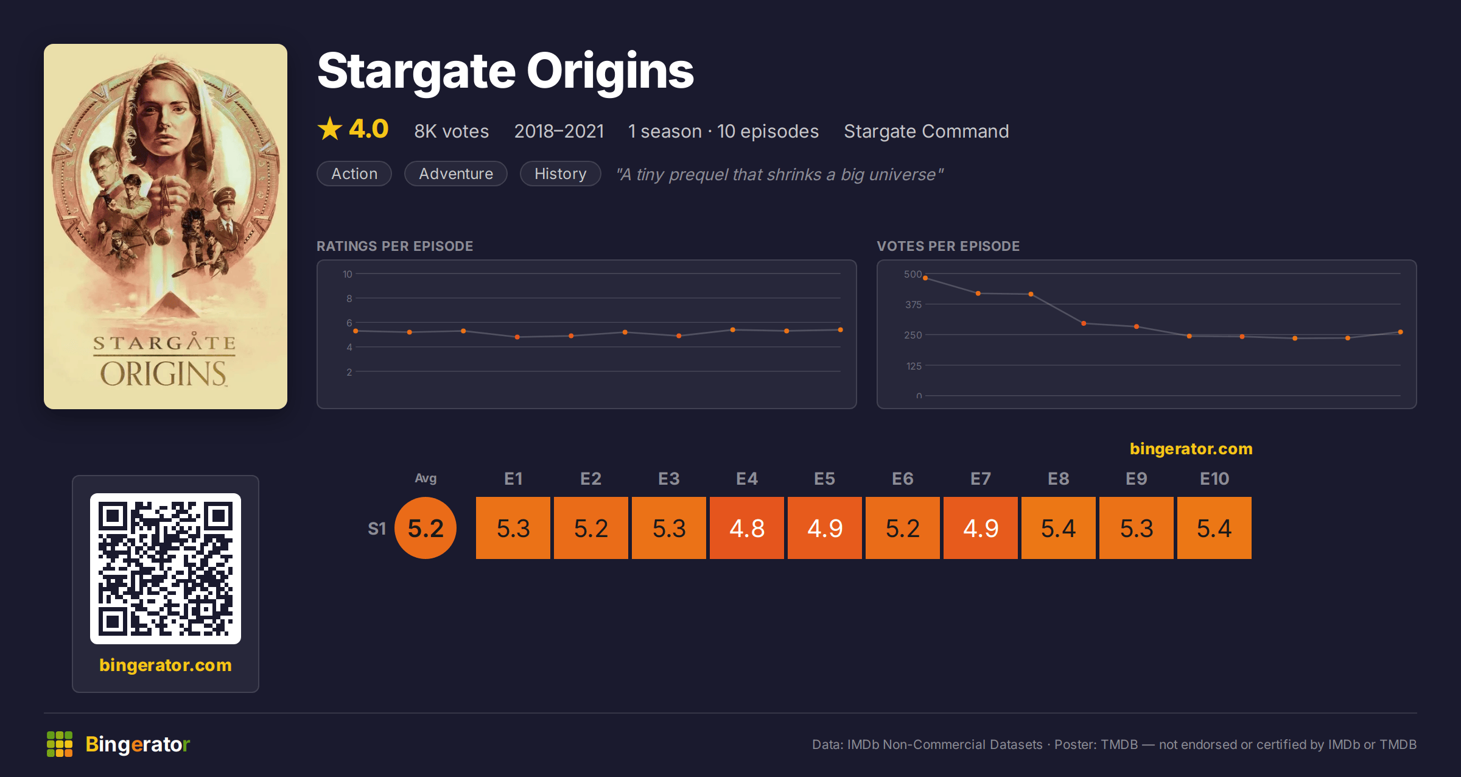Click the E1 rating tile 5.3
The image size is (1461, 777).
[513, 528]
